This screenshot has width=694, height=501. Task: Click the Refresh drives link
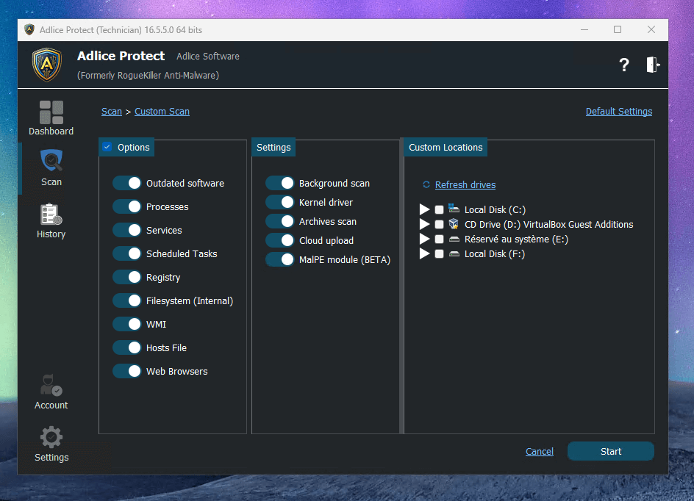tap(465, 185)
